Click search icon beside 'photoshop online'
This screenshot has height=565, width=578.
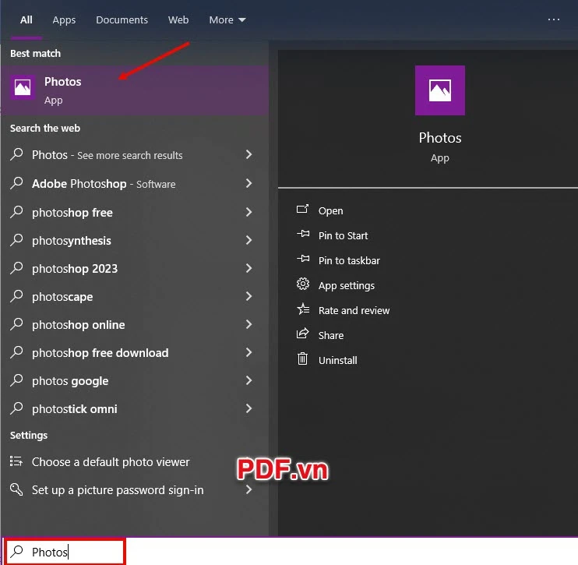pyautogui.click(x=16, y=324)
